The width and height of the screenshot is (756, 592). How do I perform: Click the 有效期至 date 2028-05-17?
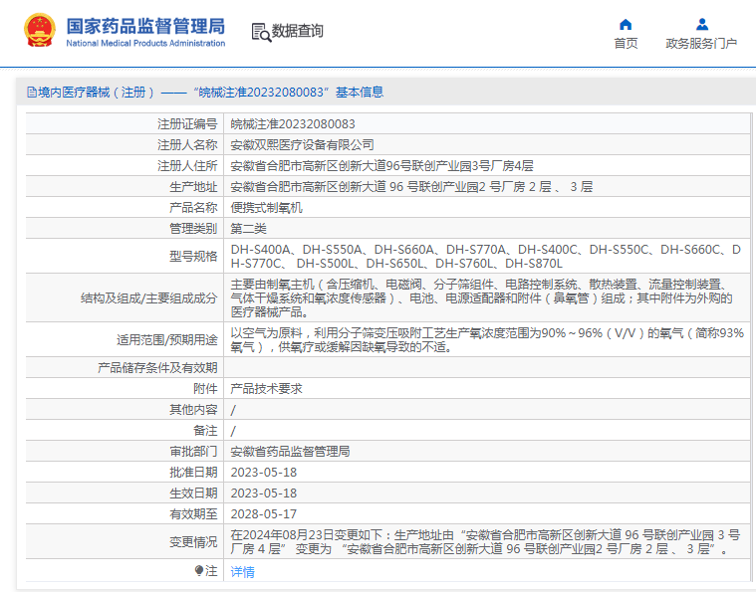click(x=264, y=514)
